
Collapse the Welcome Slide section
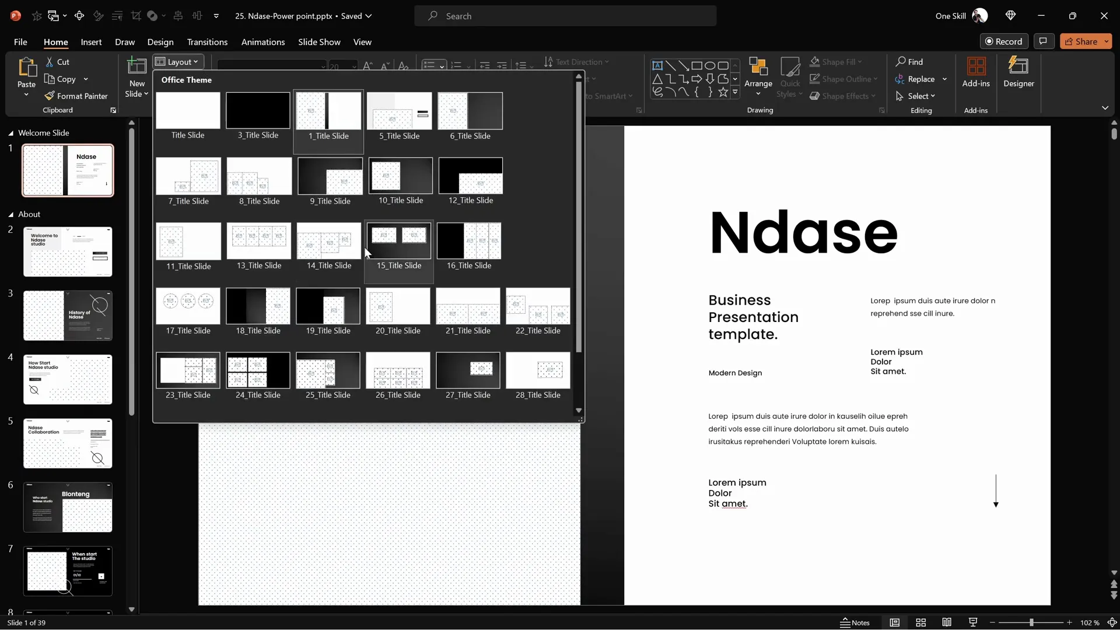coord(10,134)
